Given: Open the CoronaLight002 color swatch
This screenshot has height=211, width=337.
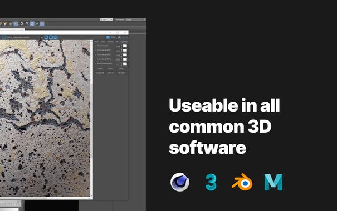Looking at the screenshot, I should point(125,55).
